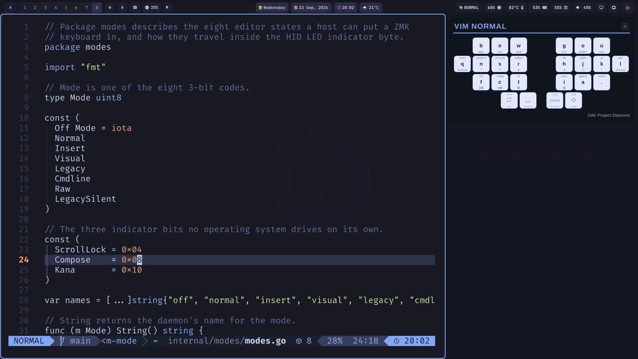
Task: Switch to workspace 1
Action: [24, 7]
